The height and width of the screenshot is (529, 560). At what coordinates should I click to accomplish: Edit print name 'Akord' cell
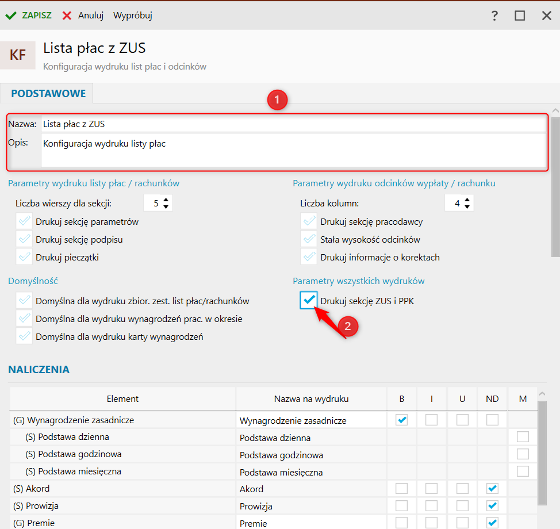(311, 489)
